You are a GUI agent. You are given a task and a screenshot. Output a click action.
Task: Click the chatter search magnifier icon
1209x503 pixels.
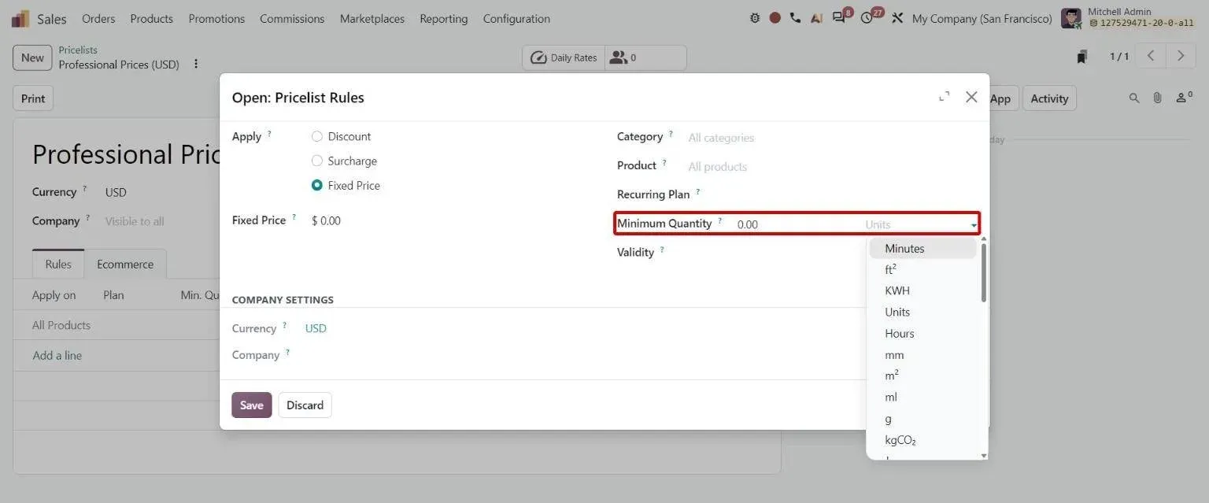coord(1134,98)
